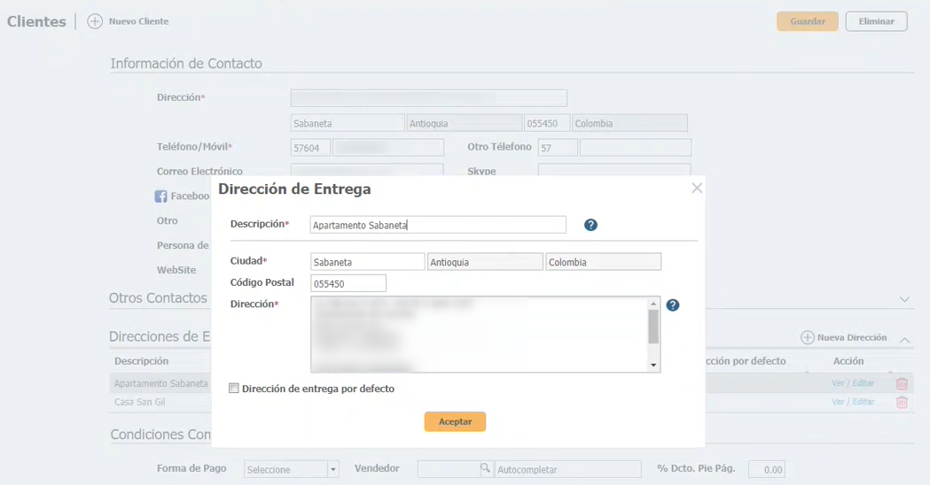The image size is (930, 485).
Task: Click help icon beside Dirección textarea
Action: [672, 305]
